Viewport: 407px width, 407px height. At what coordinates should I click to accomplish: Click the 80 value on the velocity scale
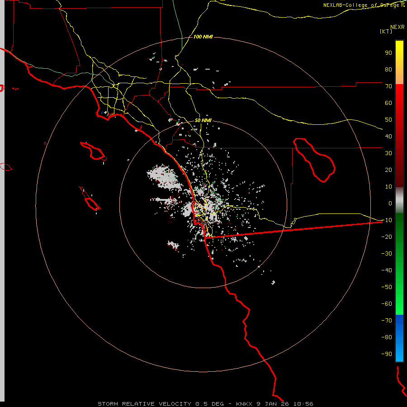(x=388, y=70)
